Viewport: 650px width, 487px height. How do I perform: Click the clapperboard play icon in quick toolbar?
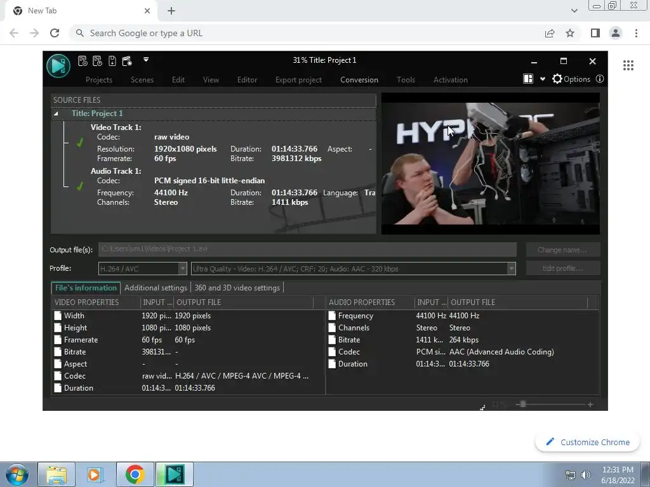tap(127, 61)
